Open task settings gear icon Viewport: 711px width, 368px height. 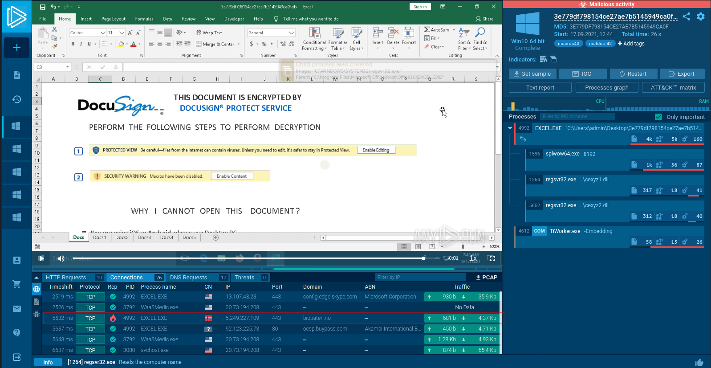click(x=701, y=16)
